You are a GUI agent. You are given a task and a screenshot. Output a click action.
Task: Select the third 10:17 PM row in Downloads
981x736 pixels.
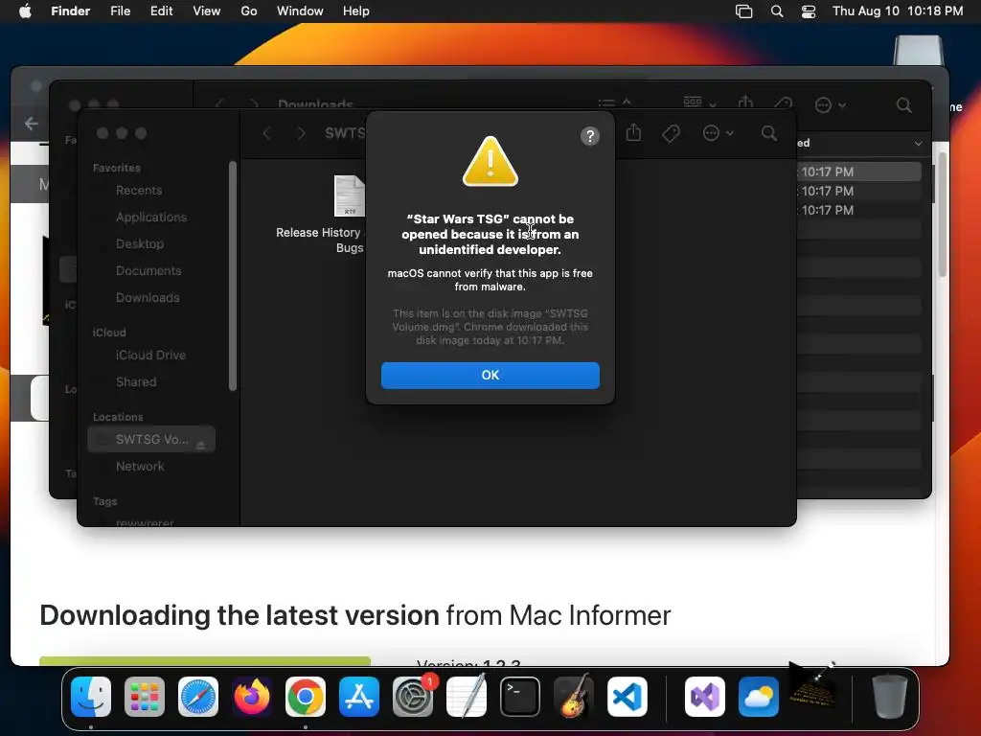coord(859,210)
